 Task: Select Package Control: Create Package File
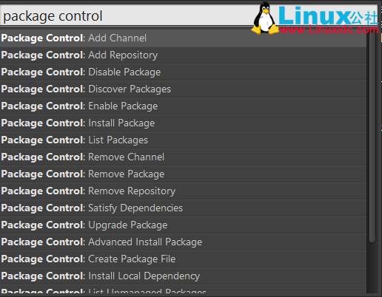click(x=183, y=259)
